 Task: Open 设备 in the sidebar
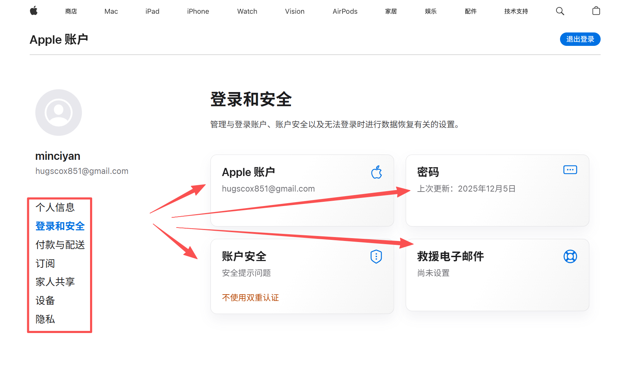45,301
